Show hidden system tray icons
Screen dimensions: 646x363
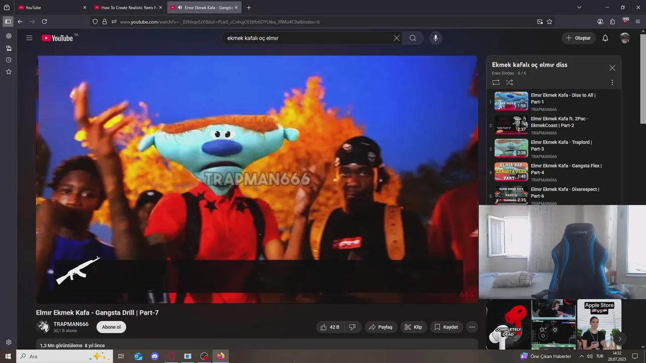coord(581,356)
